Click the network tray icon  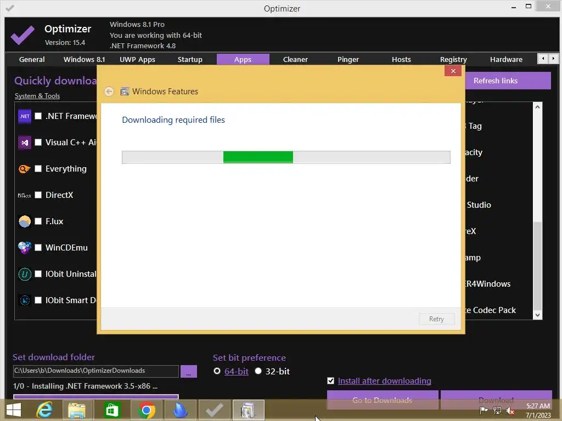pyautogui.click(x=497, y=411)
